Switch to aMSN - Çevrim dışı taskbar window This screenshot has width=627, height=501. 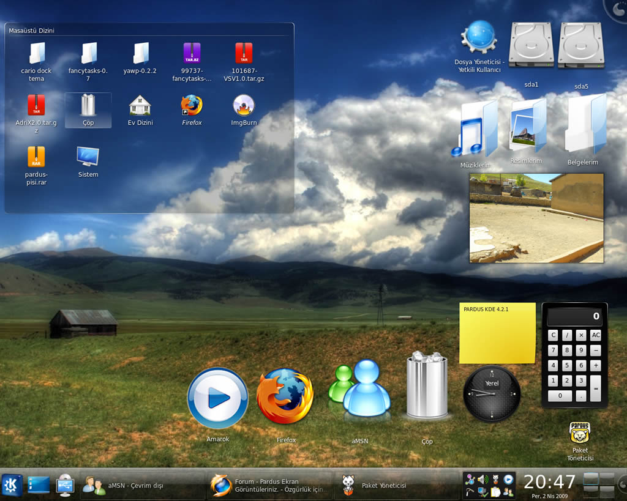tap(142, 486)
